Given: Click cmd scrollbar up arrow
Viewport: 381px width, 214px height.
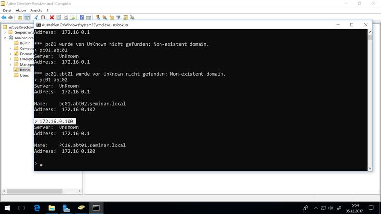Looking at the screenshot, I should click(x=370, y=32).
